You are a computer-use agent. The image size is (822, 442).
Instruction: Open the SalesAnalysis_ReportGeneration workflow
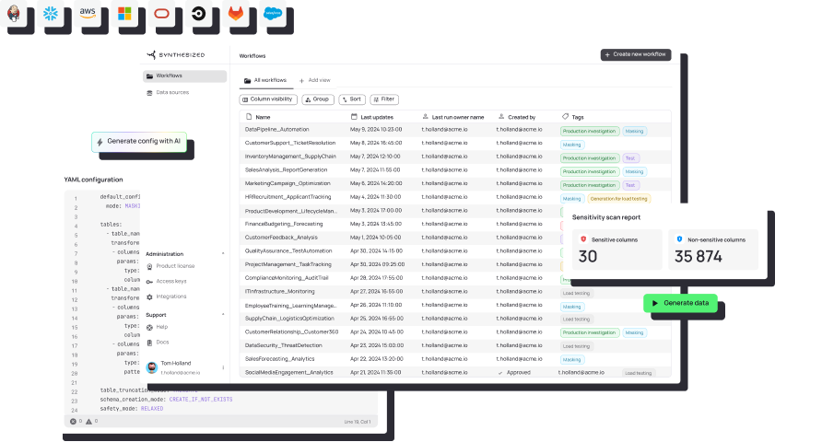[286, 170]
